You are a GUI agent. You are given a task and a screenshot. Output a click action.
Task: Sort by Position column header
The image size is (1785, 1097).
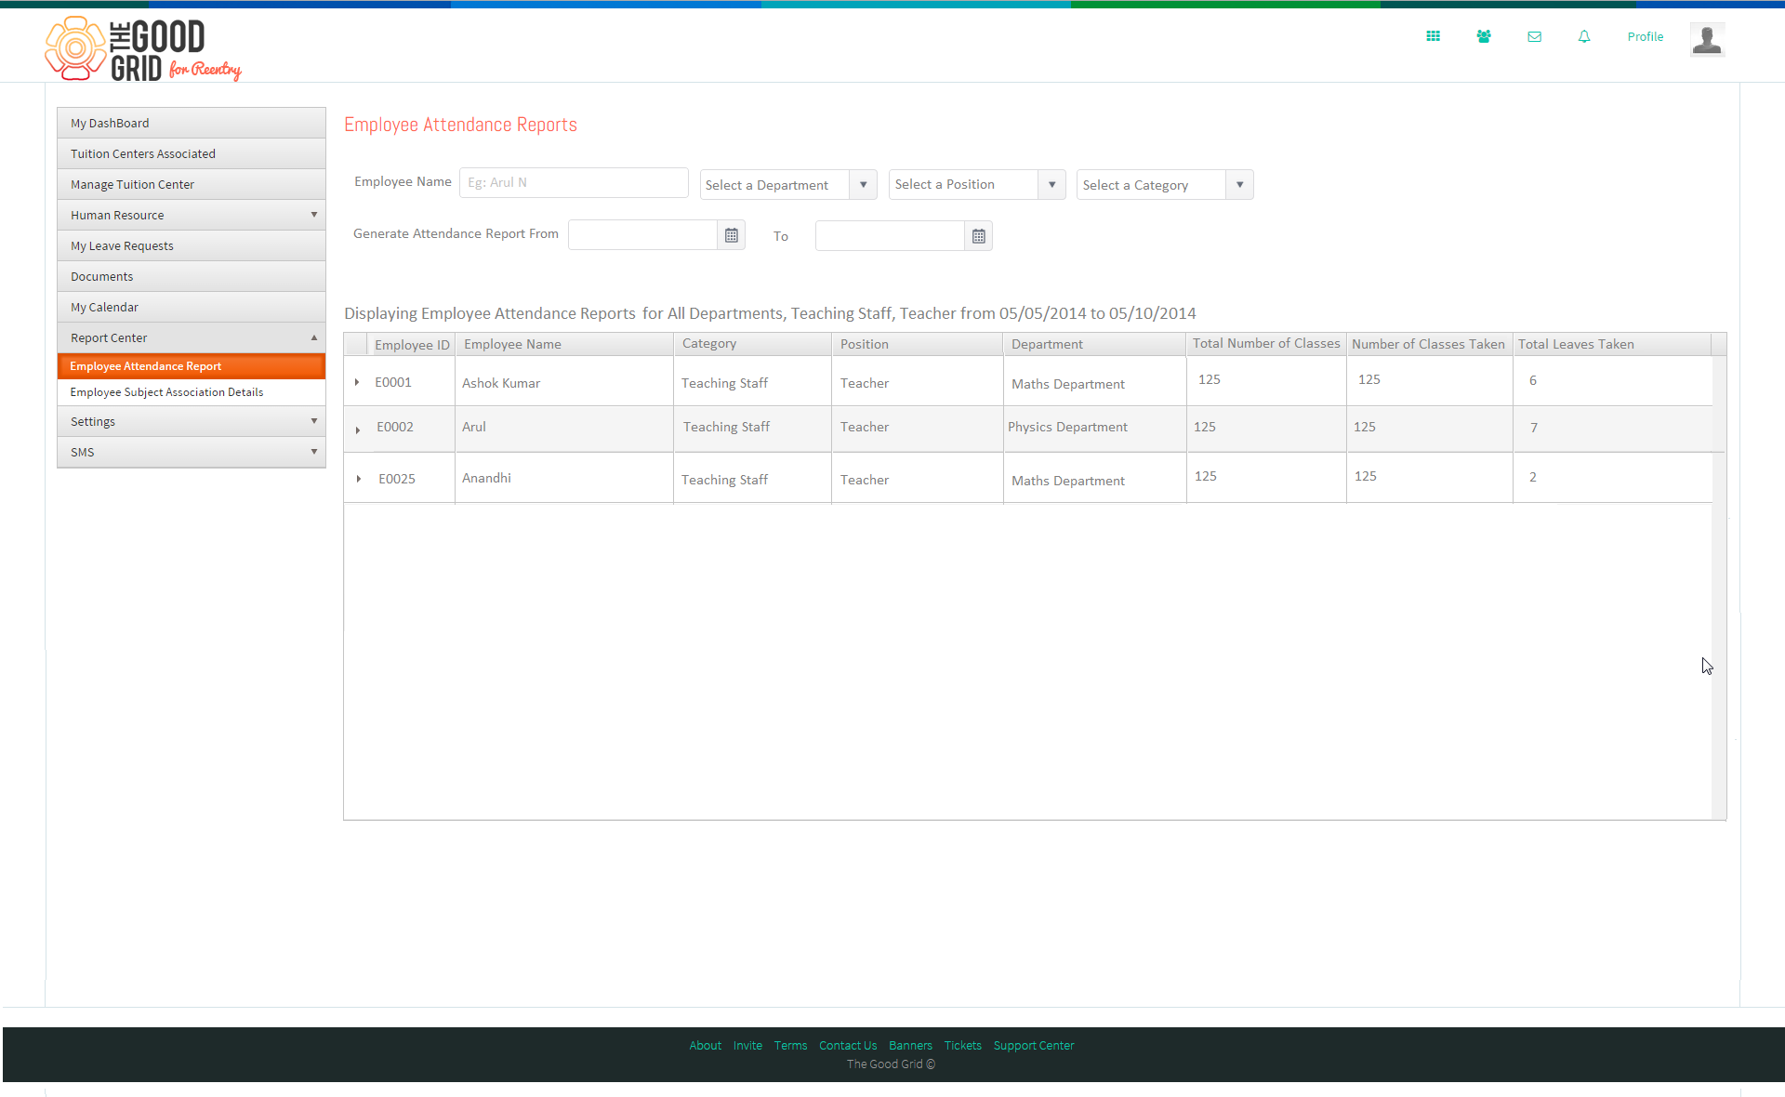pyautogui.click(x=917, y=345)
